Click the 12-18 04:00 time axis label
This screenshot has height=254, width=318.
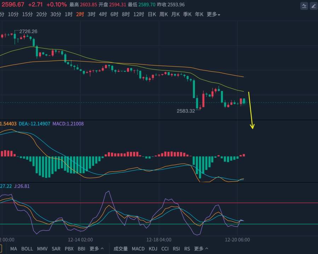pyautogui.click(x=159, y=240)
